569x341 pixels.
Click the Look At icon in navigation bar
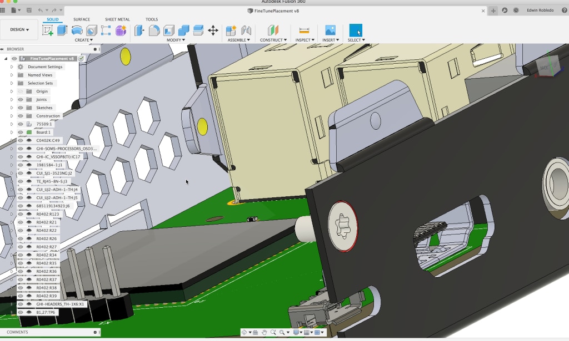click(254, 332)
